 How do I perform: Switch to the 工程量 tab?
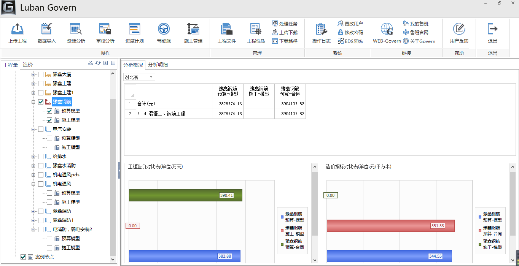[x=11, y=65]
